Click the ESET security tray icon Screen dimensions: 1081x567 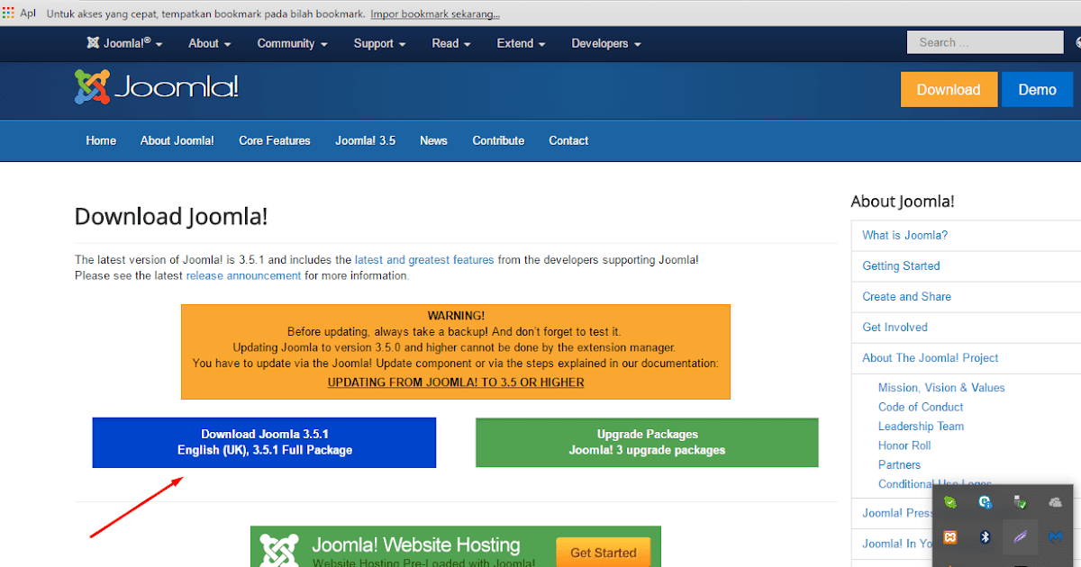coord(986,502)
